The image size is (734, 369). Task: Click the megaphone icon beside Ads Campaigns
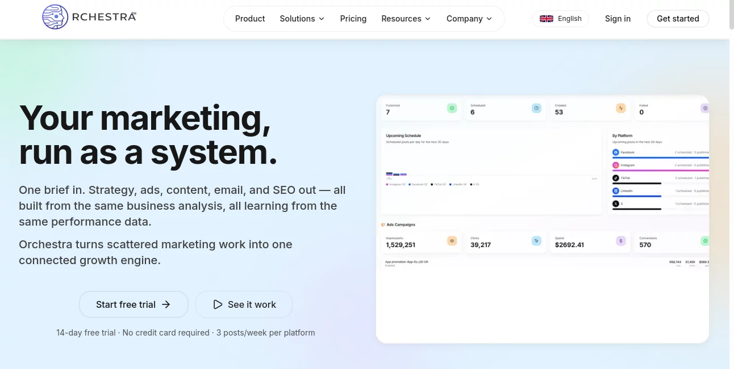[383, 225]
